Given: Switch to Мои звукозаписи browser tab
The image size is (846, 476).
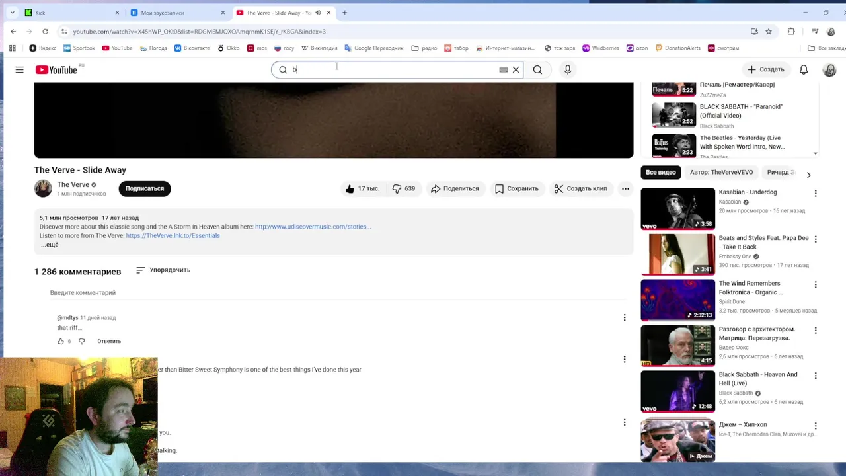Looking at the screenshot, I should coord(176,13).
